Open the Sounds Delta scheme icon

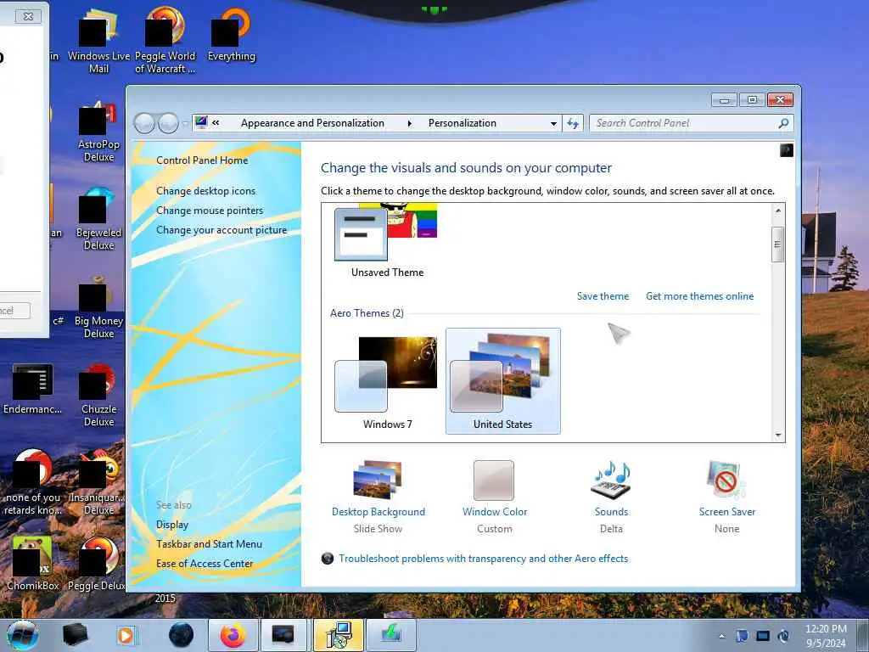point(611,481)
